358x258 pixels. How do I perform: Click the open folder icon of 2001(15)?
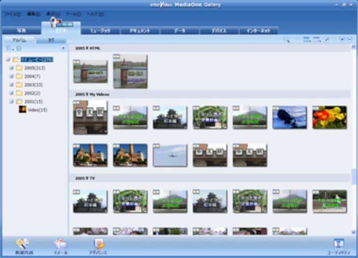click(x=19, y=102)
